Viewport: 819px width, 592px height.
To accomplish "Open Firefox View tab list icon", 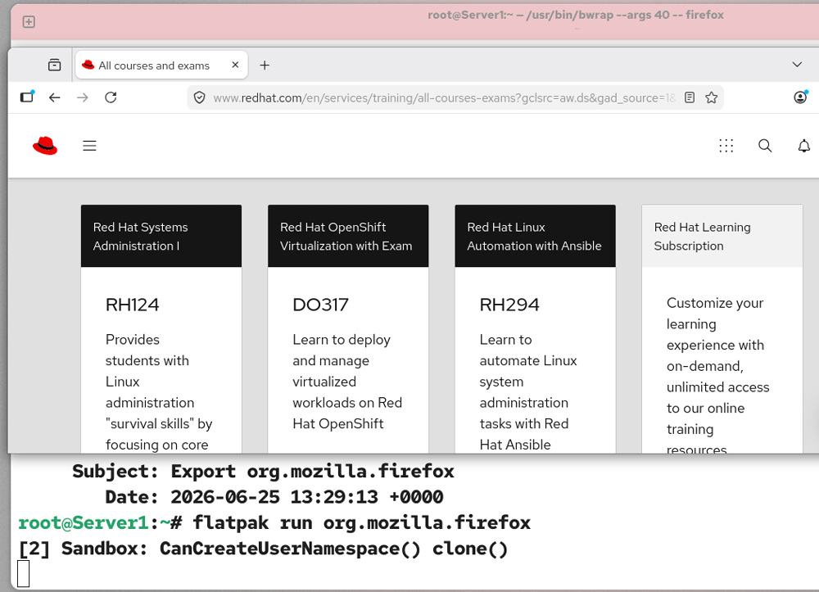I will [x=54, y=66].
